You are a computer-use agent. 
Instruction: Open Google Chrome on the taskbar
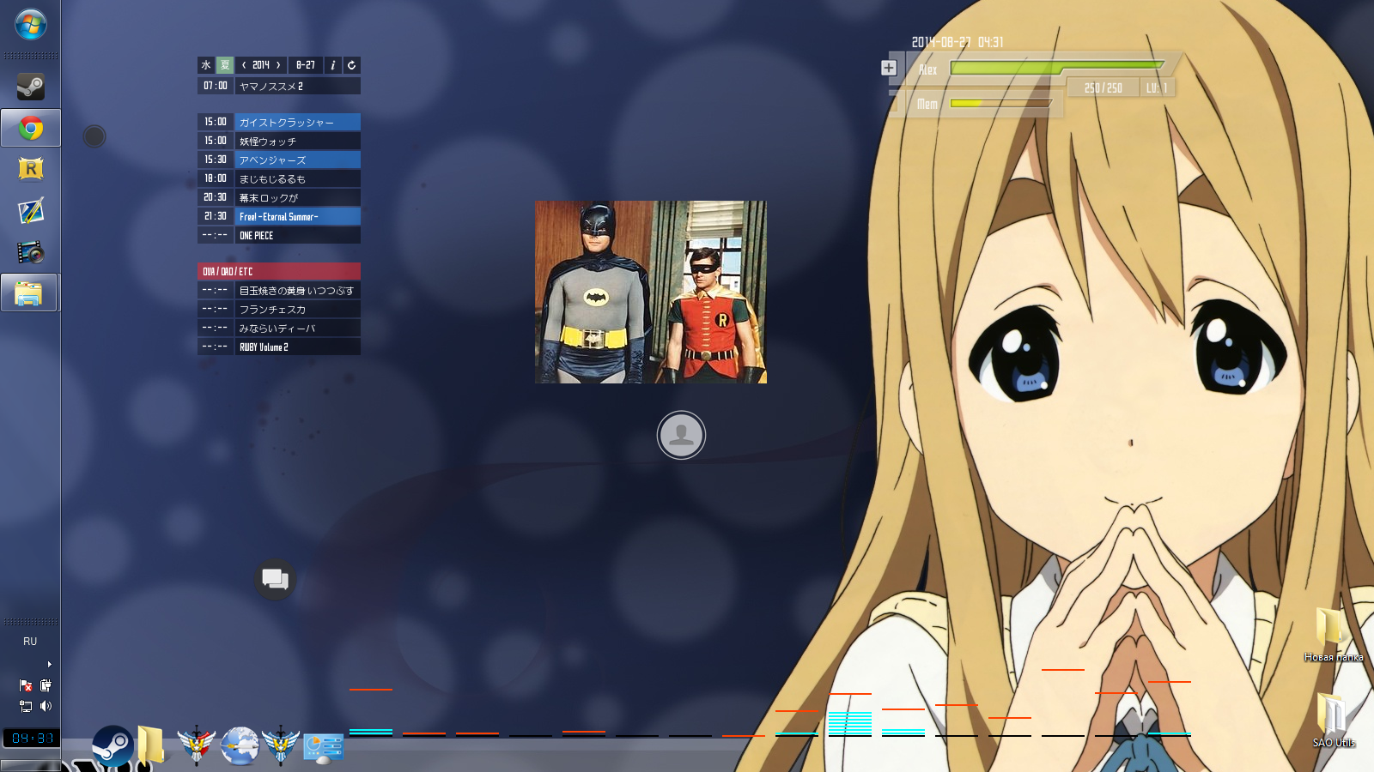click(30, 129)
